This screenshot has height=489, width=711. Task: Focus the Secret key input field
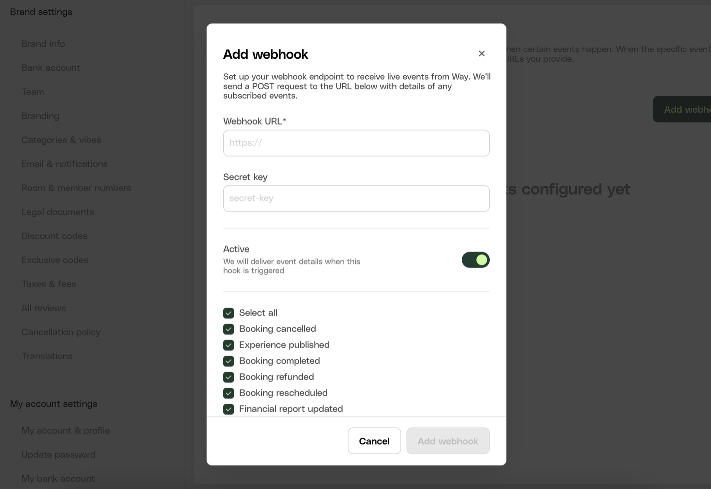pos(356,198)
